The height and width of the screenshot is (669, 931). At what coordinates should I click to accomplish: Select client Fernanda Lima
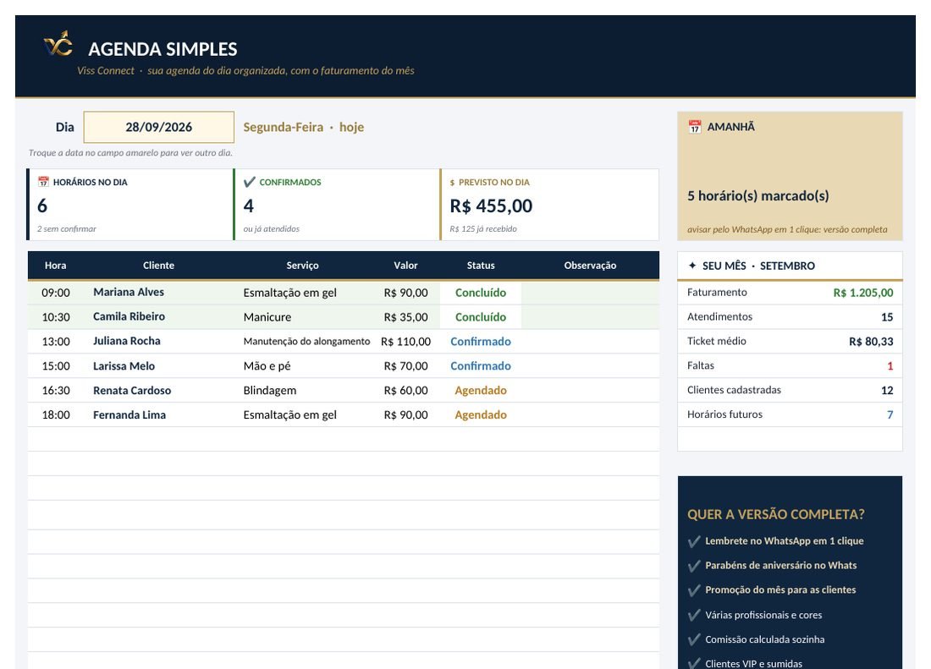pos(129,414)
